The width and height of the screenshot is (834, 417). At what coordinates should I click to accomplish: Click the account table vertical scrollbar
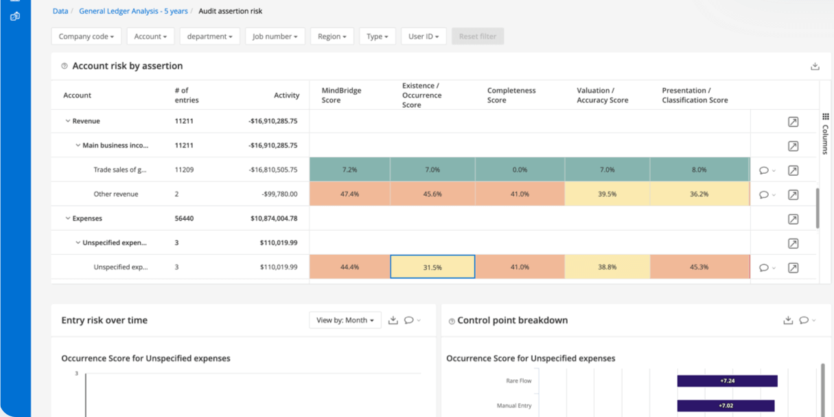(x=817, y=208)
